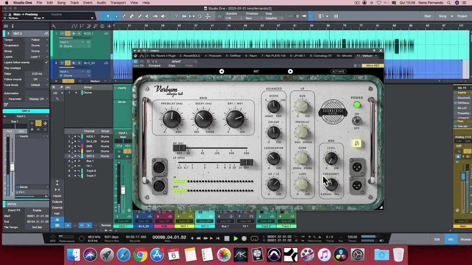Open Finder from the dock

74,255
